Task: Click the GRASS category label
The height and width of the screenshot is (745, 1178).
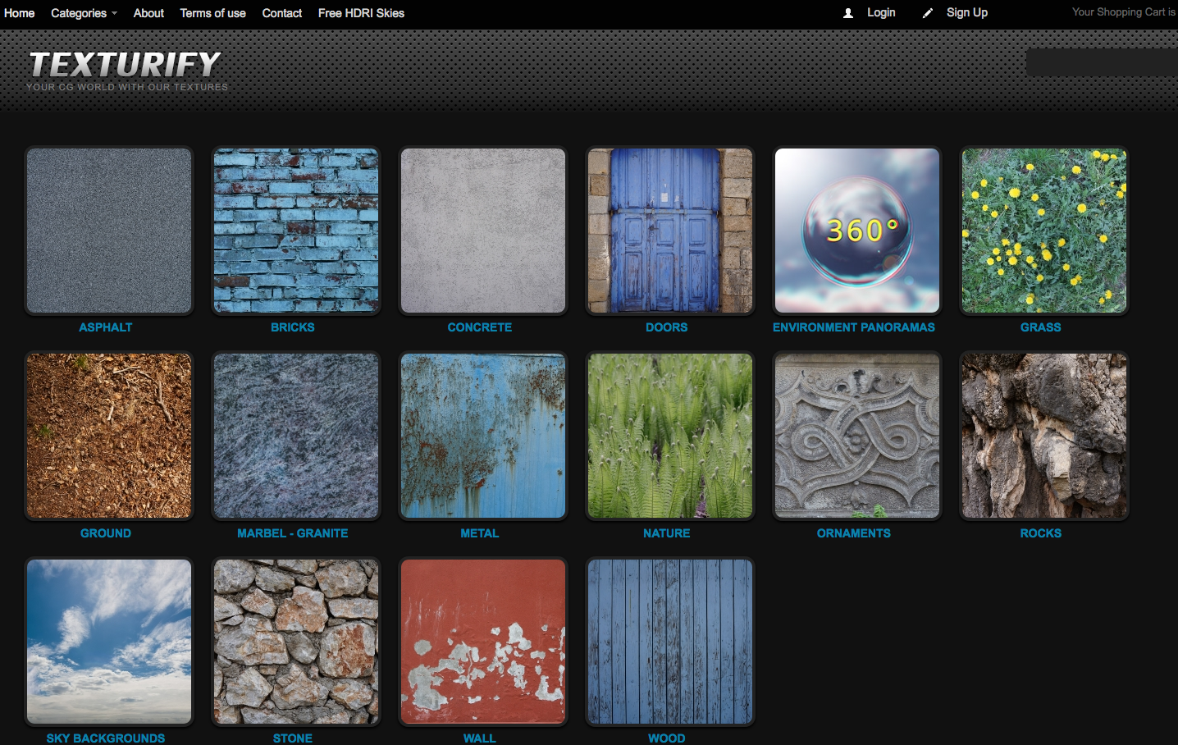Action: click(1041, 327)
